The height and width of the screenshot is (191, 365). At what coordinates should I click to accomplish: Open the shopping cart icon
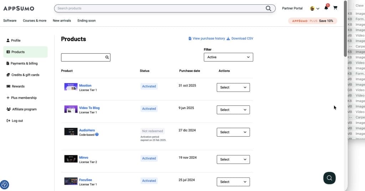click(335, 8)
